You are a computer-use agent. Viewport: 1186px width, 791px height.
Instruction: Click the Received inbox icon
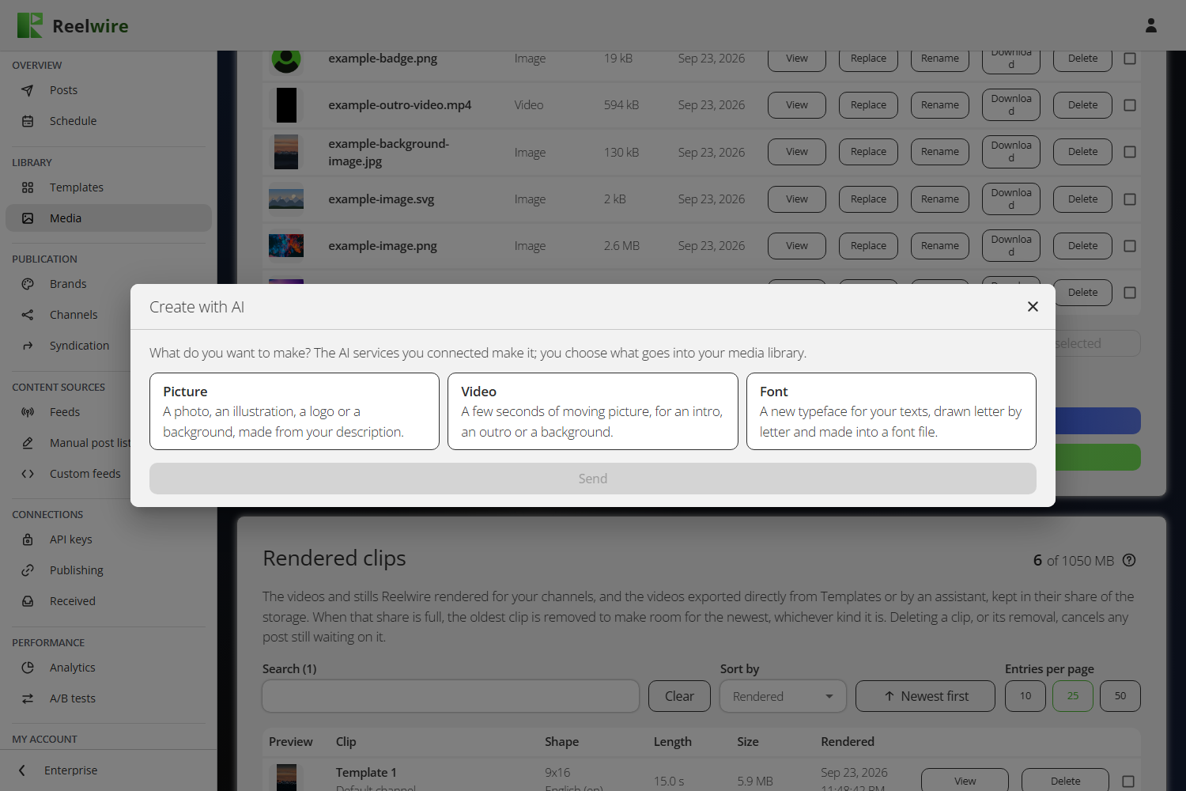tap(28, 601)
